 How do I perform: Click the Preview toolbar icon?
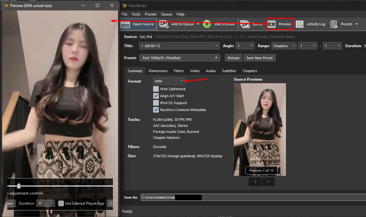pos(272,24)
